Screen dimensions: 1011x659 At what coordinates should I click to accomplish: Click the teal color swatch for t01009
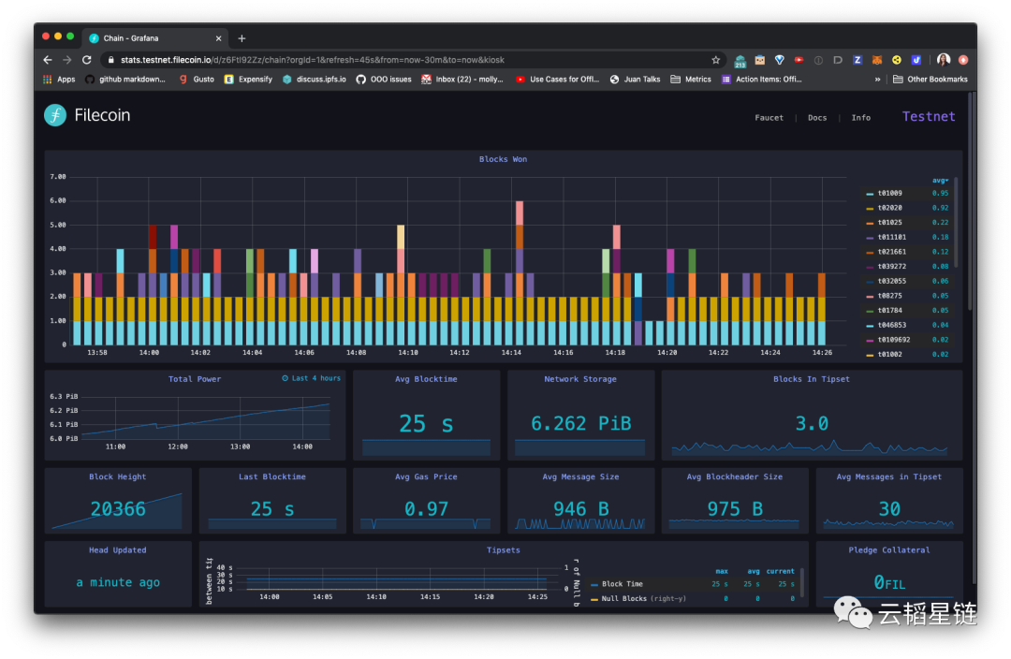point(870,194)
